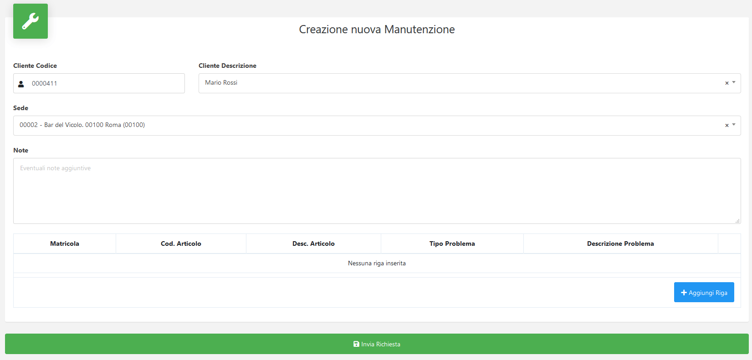752x360 pixels.
Task: Add a row with Aggiungi Riga
Action: coord(704,292)
